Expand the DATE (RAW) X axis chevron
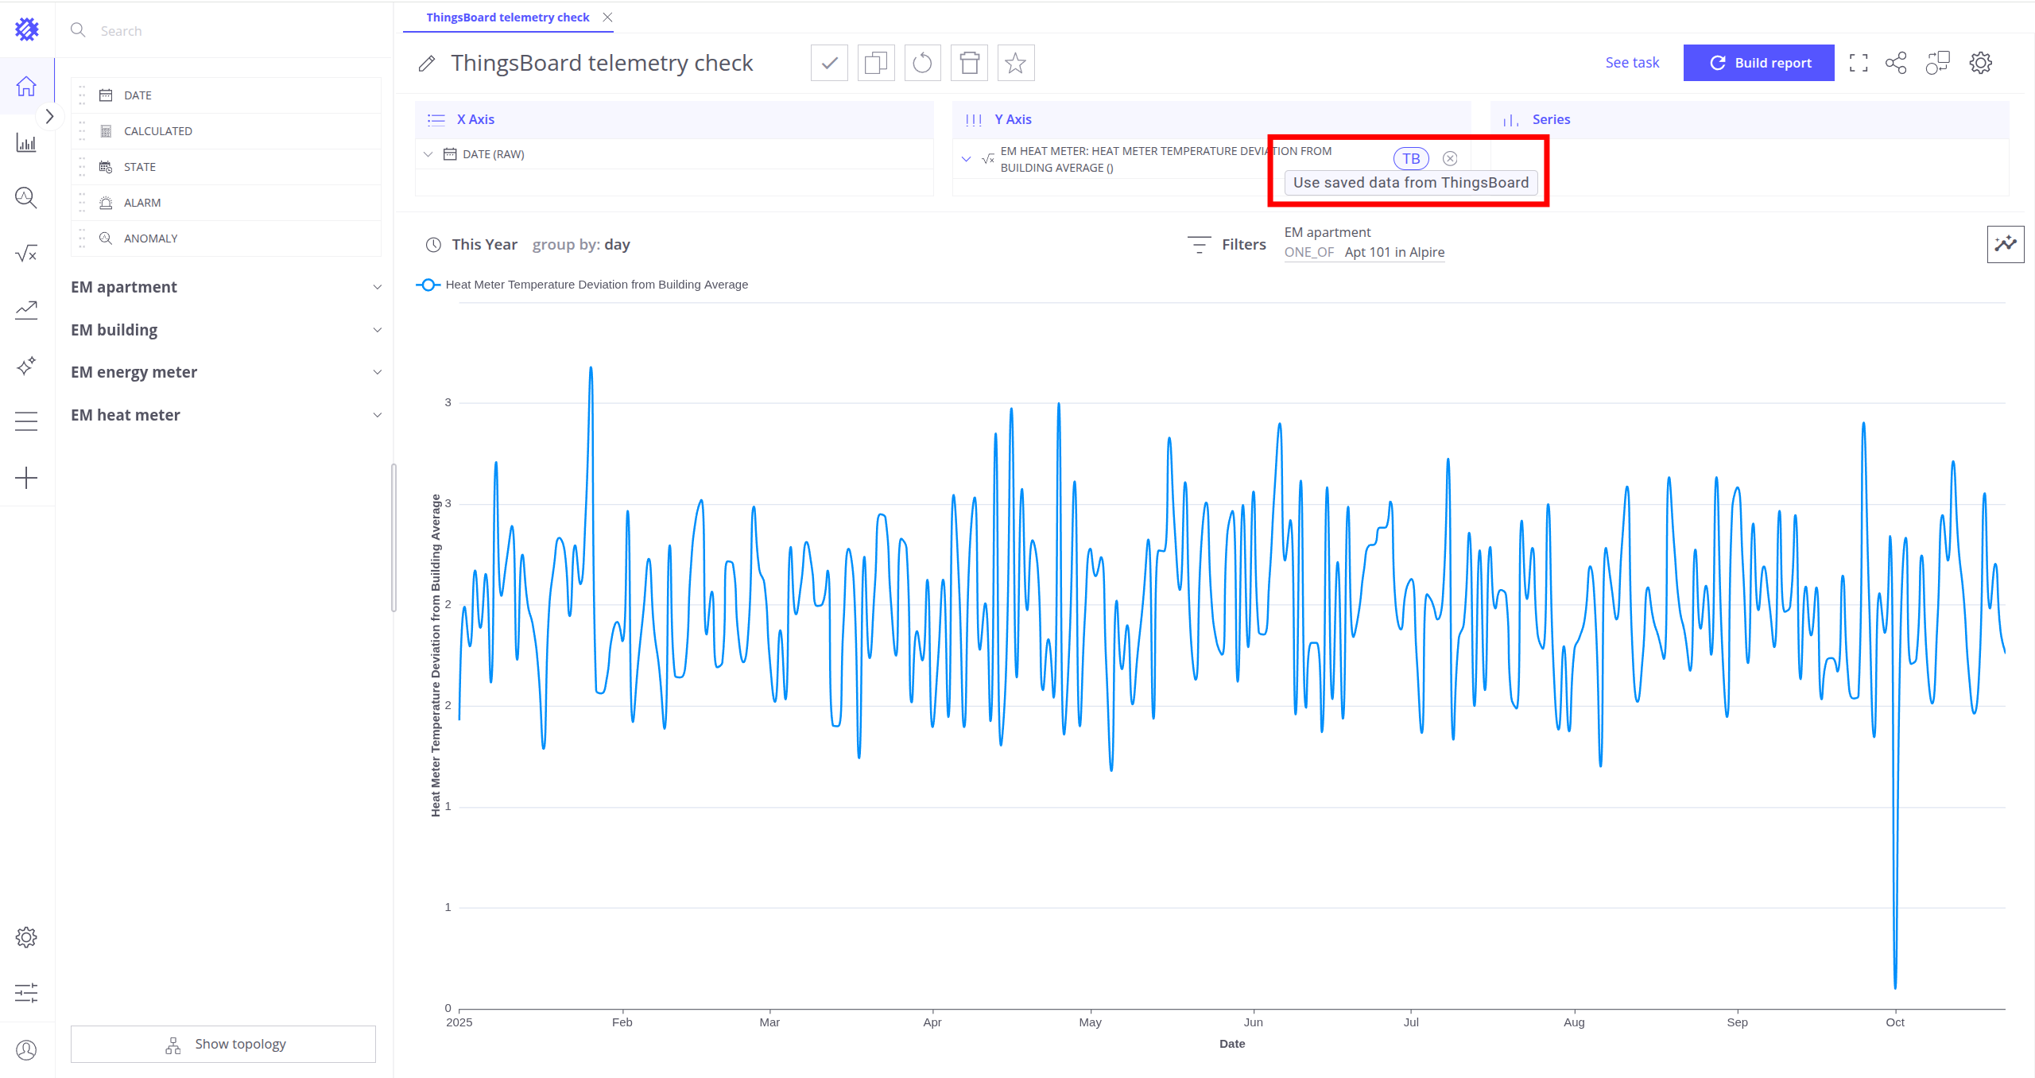Viewport: 2035px width, 1078px height. click(428, 154)
